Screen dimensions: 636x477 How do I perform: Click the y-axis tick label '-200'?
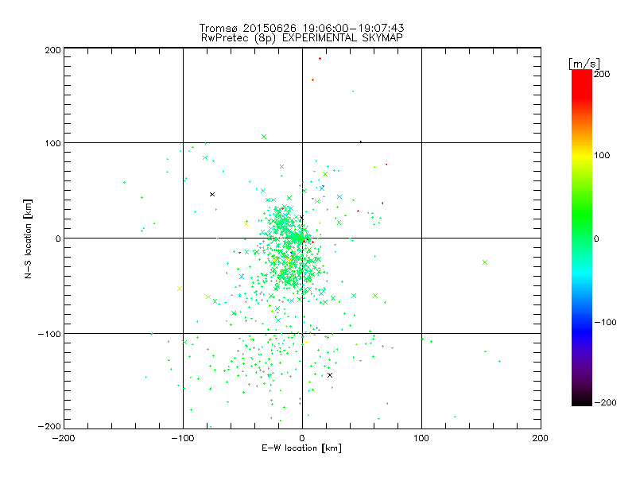point(49,426)
